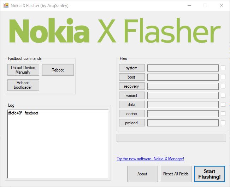Focus the cache file path field
This screenshot has height=187, width=230.
[183, 114]
